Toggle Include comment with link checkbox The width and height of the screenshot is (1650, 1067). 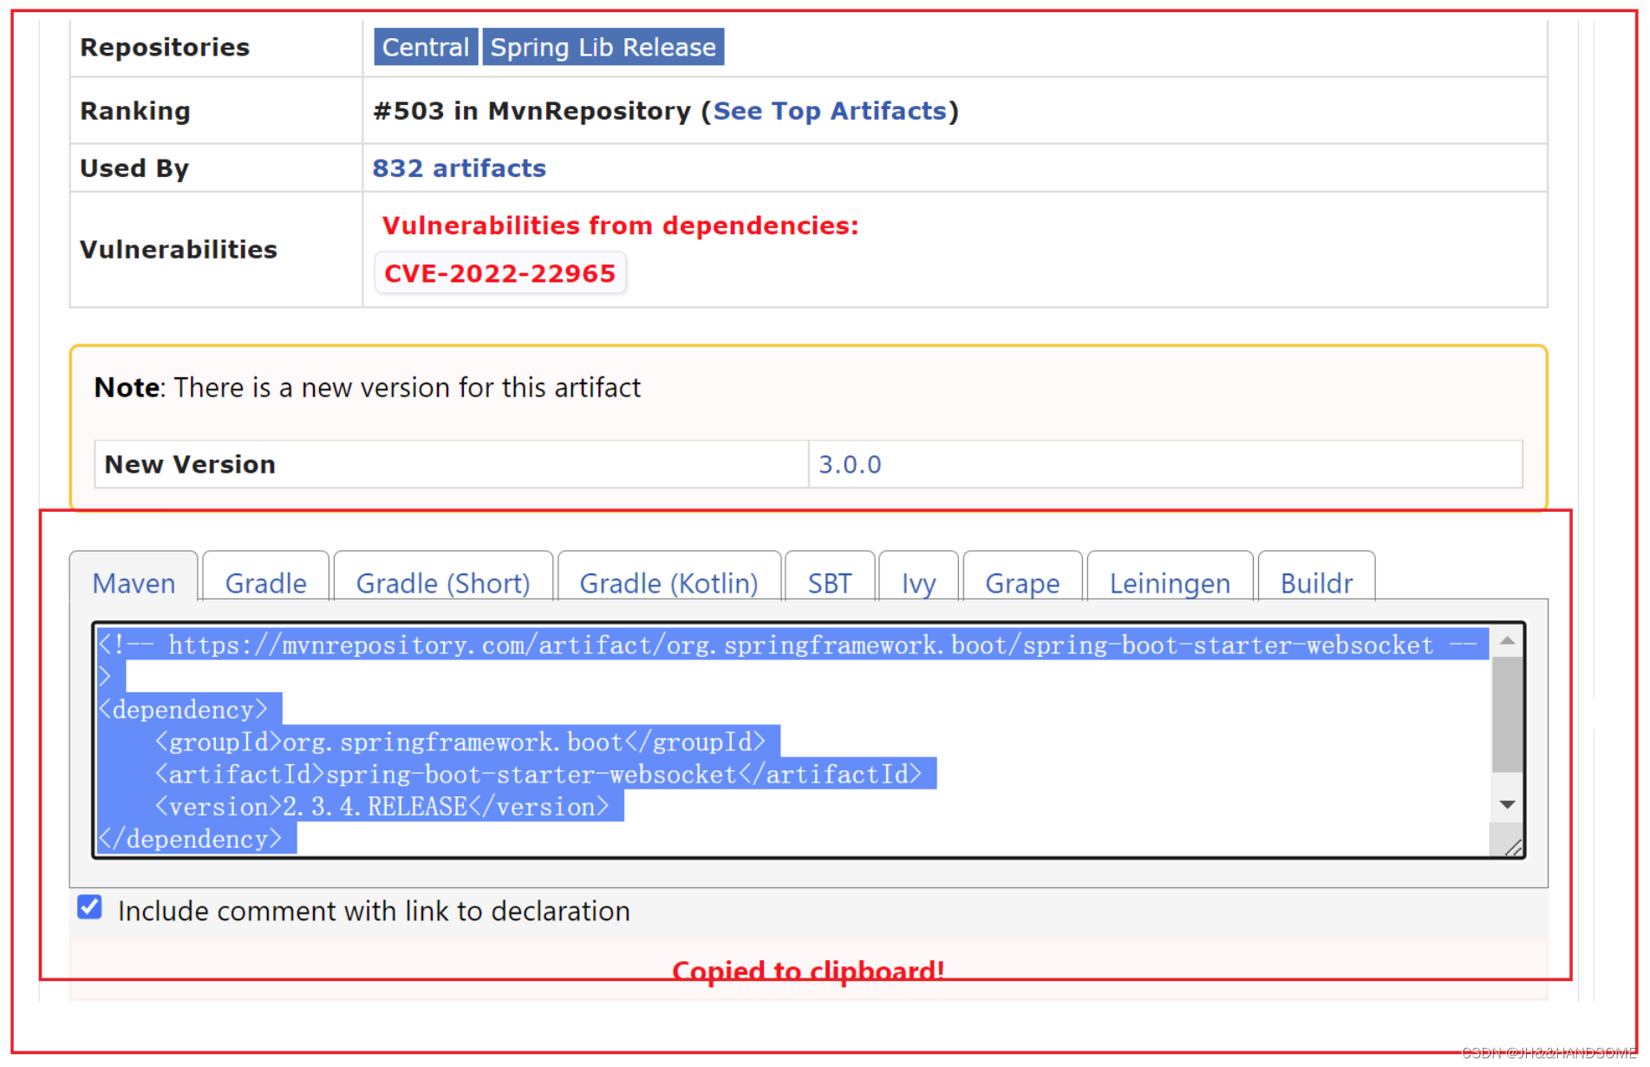click(89, 907)
